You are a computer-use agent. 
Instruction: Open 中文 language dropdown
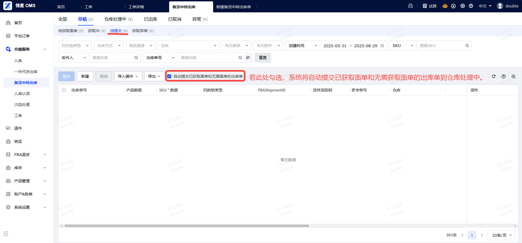point(485,6)
